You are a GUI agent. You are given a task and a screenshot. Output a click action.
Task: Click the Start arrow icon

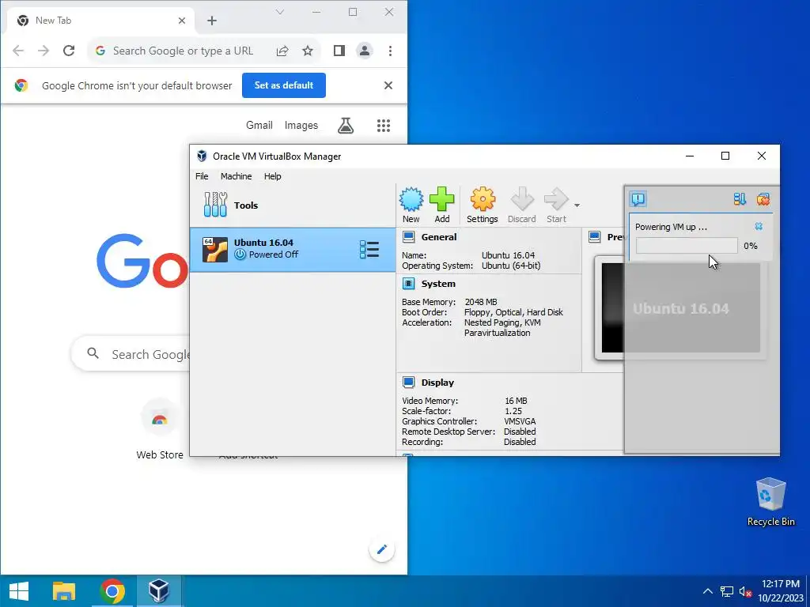pos(556,205)
